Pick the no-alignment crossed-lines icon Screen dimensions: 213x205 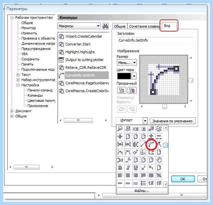point(159,175)
